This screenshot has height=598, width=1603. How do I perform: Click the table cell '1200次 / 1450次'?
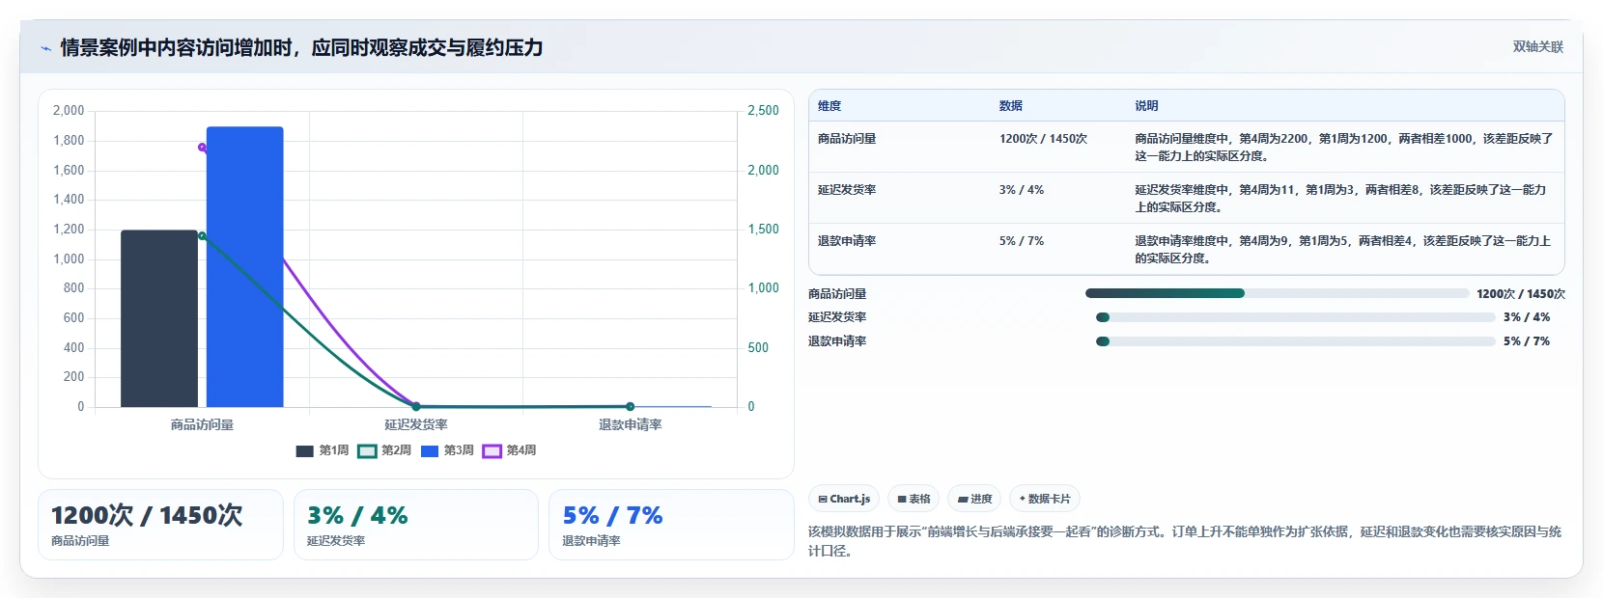1043,139
